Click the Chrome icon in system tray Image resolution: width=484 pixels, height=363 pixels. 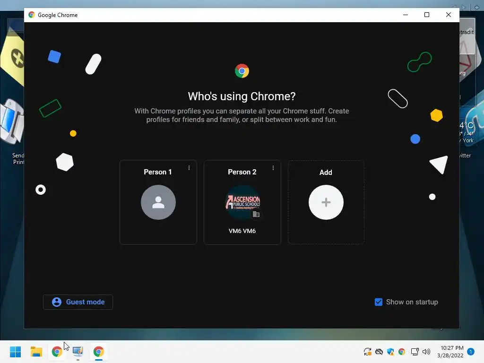(x=402, y=352)
